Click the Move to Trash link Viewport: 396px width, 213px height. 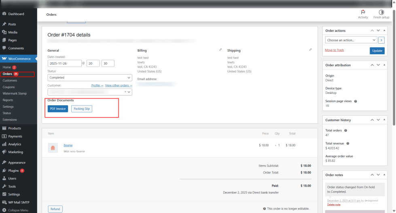pyautogui.click(x=334, y=50)
